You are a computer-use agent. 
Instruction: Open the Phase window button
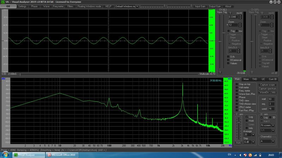pyautogui.click(x=34, y=6)
